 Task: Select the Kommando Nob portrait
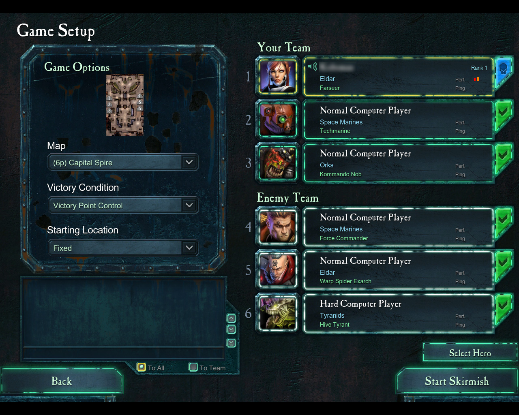278,163
